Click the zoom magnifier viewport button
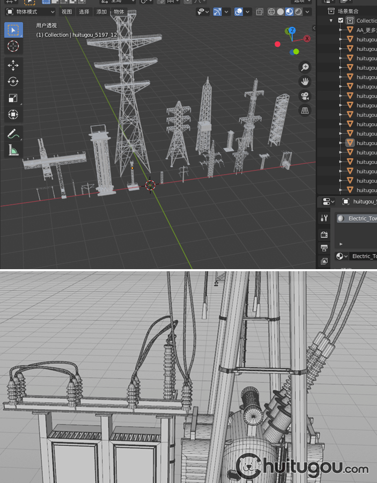This screenshot has height=483, width=377. tap(305, 67)
